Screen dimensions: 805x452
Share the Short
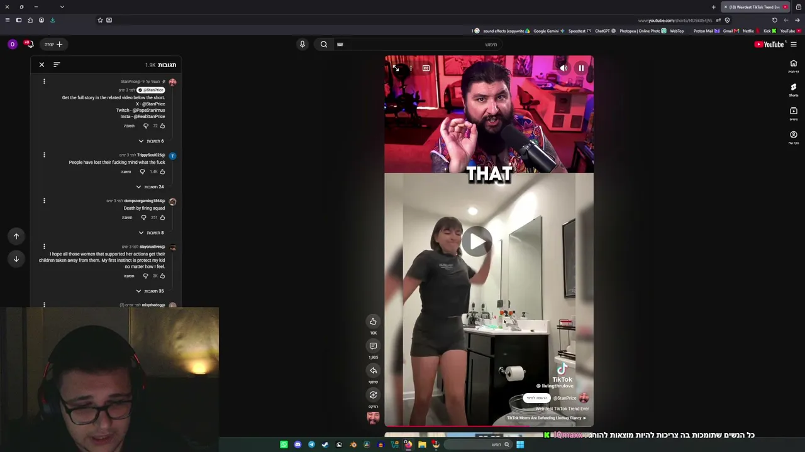pyautogui.click(x=373, y=370)
